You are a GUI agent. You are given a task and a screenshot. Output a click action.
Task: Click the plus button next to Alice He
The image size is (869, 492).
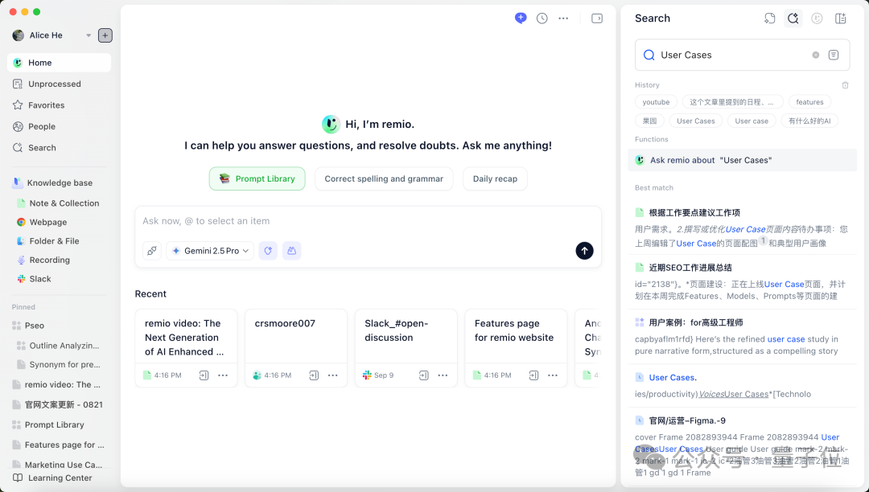105,35
